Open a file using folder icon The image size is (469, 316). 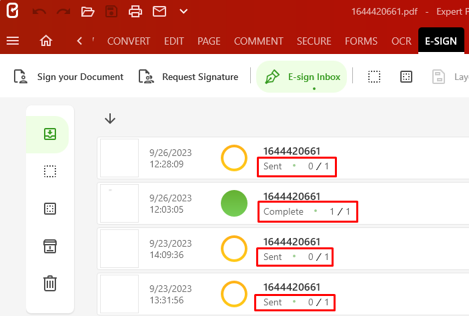click(x=87, y=11)
